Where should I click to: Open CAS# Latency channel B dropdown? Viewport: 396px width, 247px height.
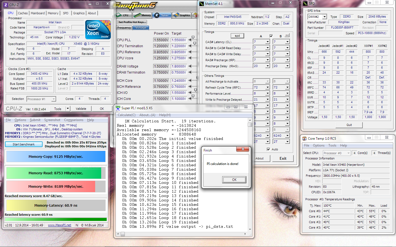[x=287, y=42]
